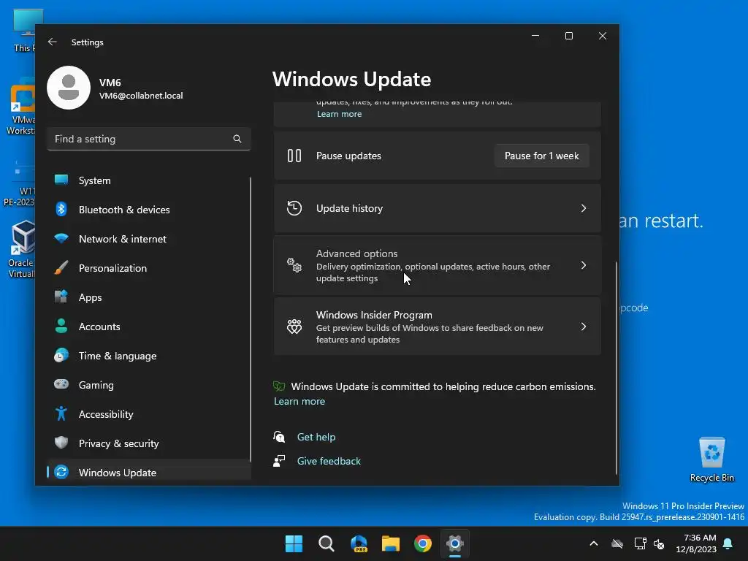
Task: Click the Time & language clock icon
Action: click(x=61, y=356)
